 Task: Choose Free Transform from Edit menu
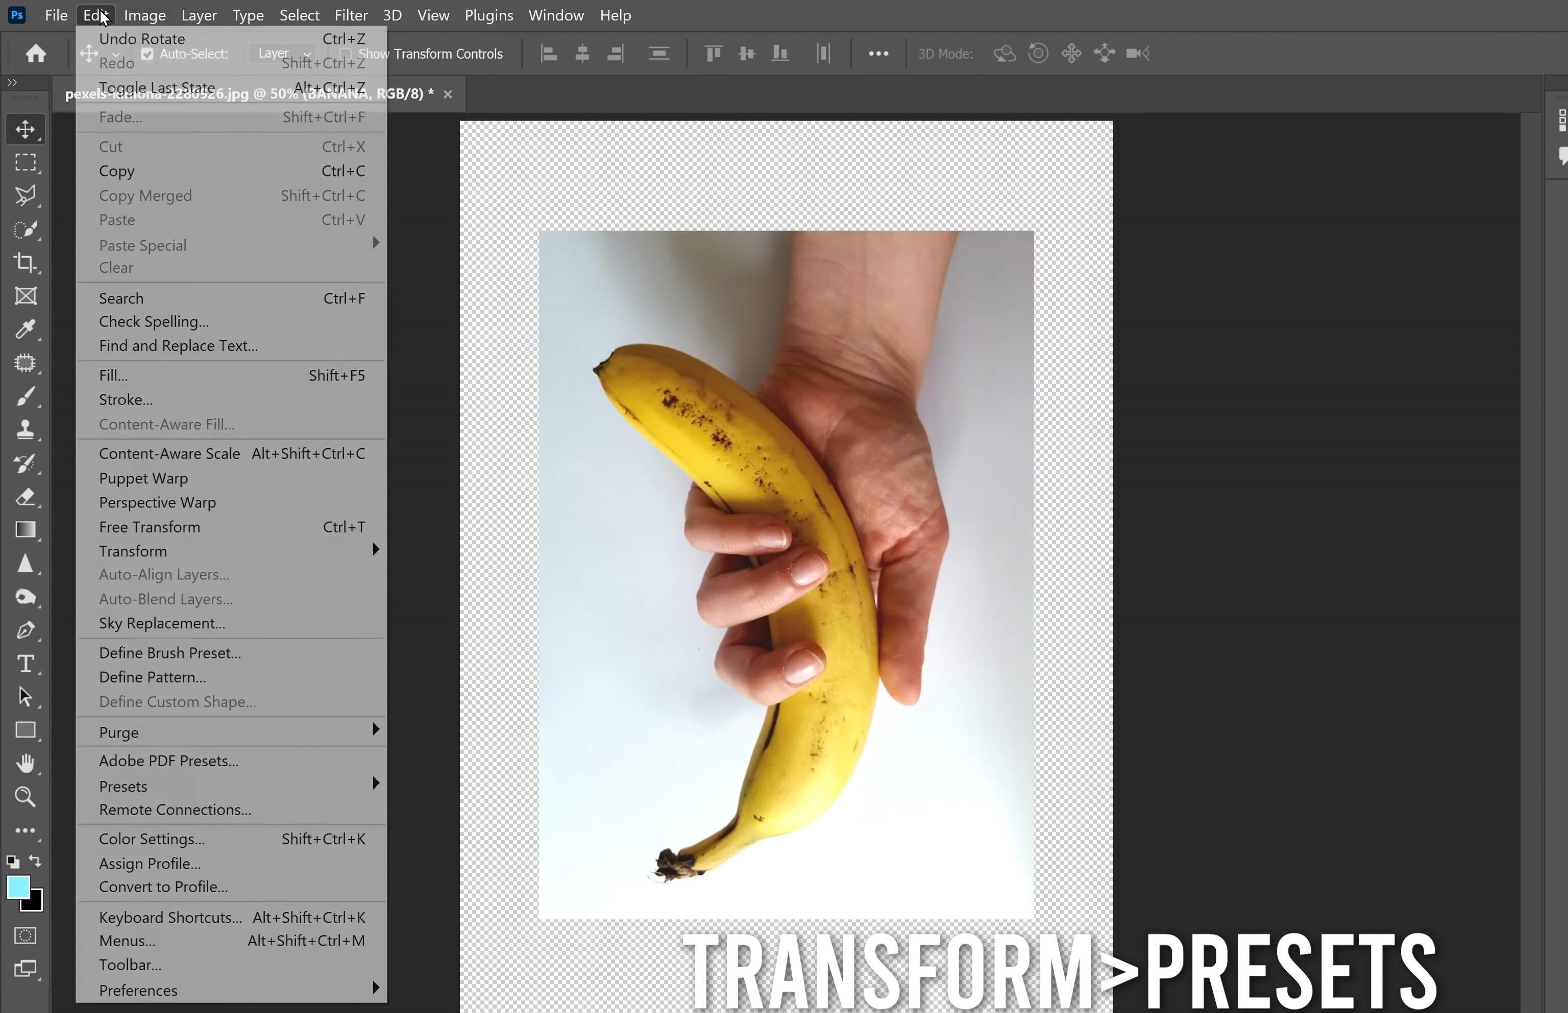[230, 526]
